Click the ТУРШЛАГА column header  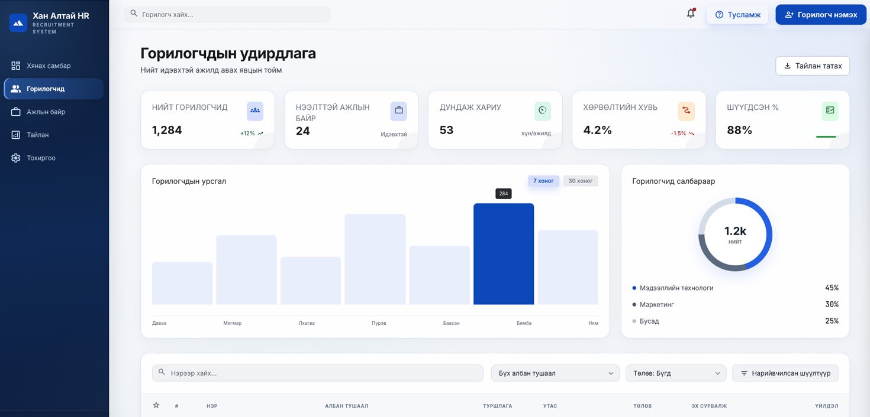pyautogui.click(x=498, y=406)
